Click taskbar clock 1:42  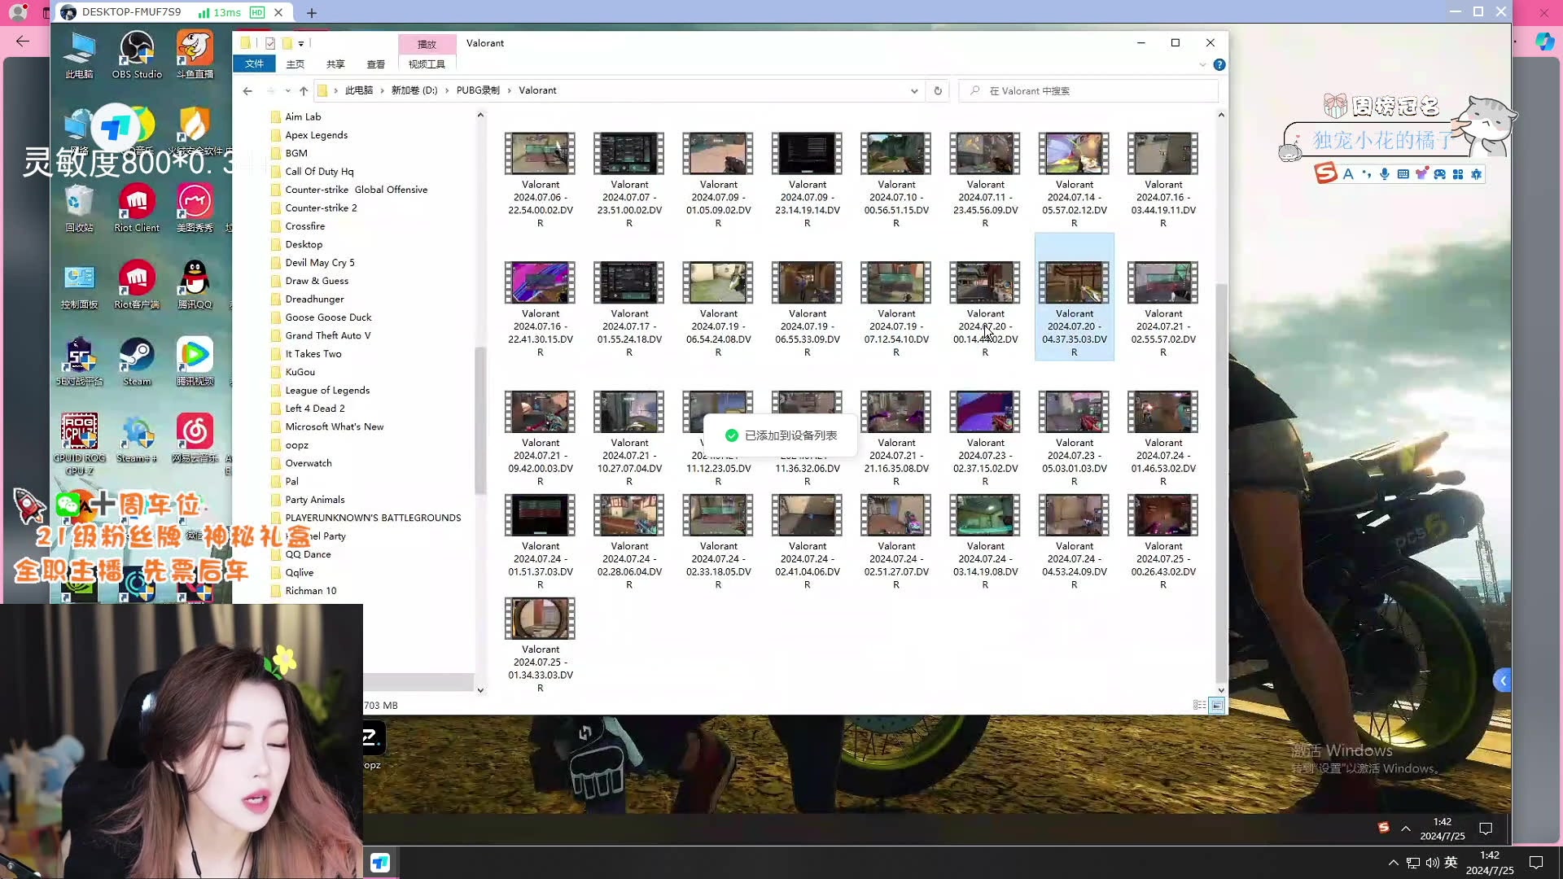1490,863
